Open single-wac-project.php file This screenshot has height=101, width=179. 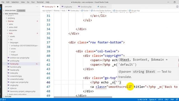click(19, 82)
